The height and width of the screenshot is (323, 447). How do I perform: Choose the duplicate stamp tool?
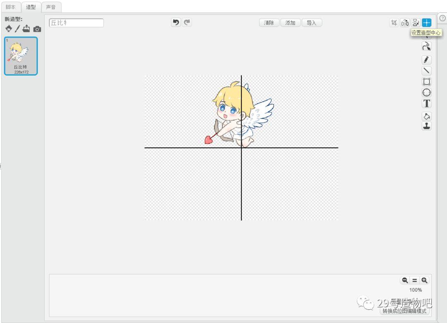click(426, 126)
